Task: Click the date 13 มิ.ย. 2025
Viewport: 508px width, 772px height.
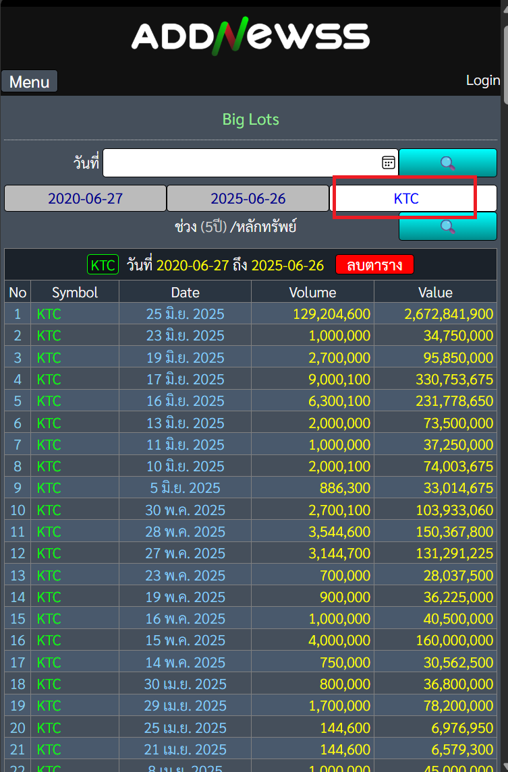Action: [x=186, y=423]
